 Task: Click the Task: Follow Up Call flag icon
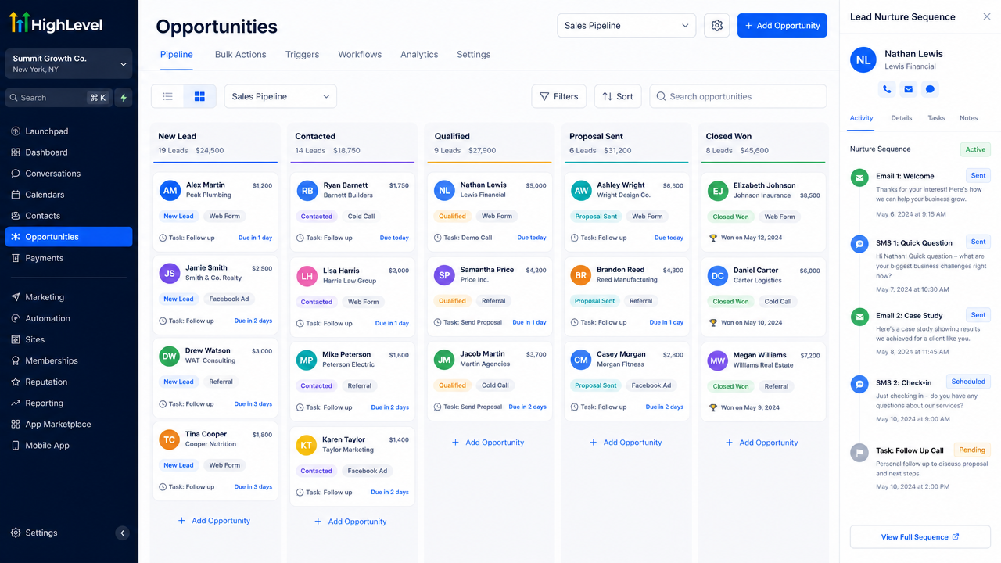[859, 452]
